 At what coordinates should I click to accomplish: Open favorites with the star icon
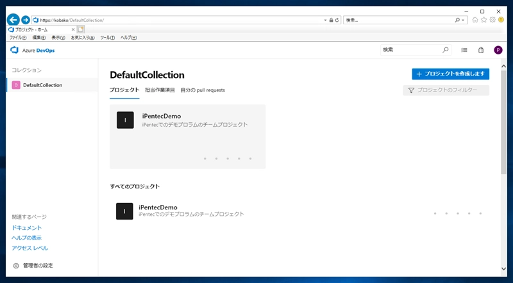484,20
